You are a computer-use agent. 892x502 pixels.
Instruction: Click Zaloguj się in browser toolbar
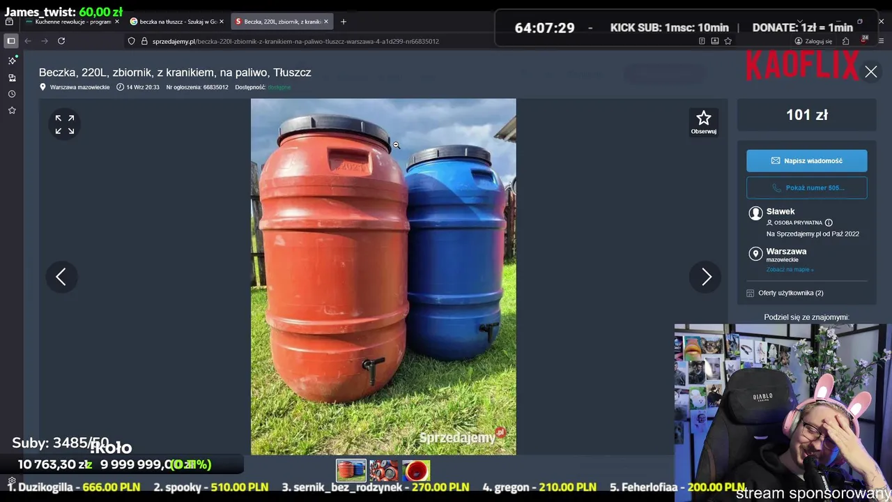[x=813, y=41]
